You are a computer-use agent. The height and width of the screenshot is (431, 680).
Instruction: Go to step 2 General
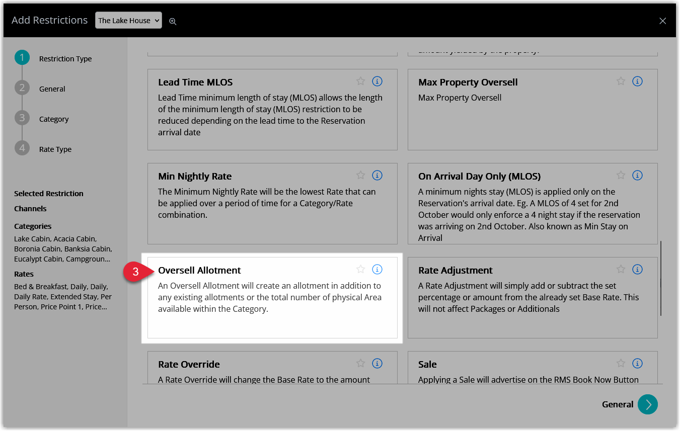(x=22, y=88)
